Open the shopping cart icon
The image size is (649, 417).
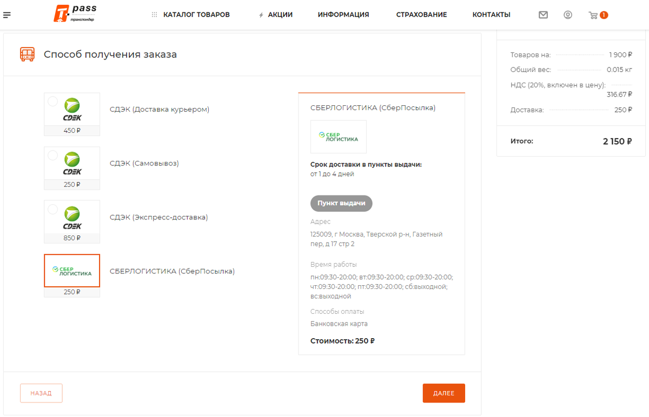click(593, 15)
